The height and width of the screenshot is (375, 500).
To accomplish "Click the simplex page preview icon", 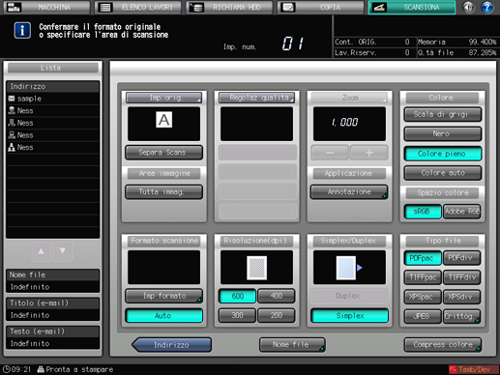I will coord(349,267).
